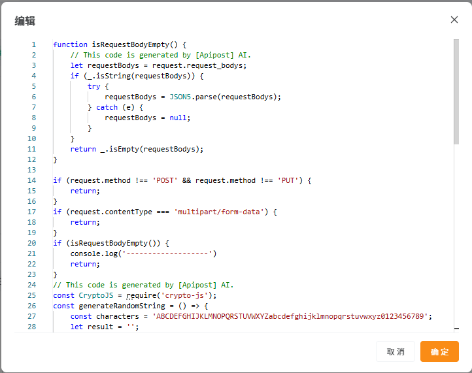Click the 'return _.isEmpty' statement on line 11
This screenshot has height=373, width=472.
(137, 149)
